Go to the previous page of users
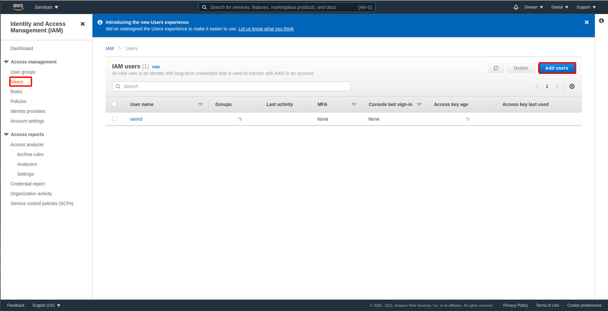 coord(537,86)
